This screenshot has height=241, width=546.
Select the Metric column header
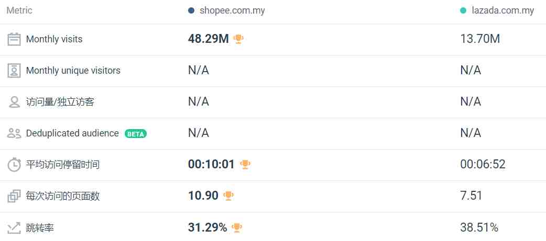click(x=19, y=10)
